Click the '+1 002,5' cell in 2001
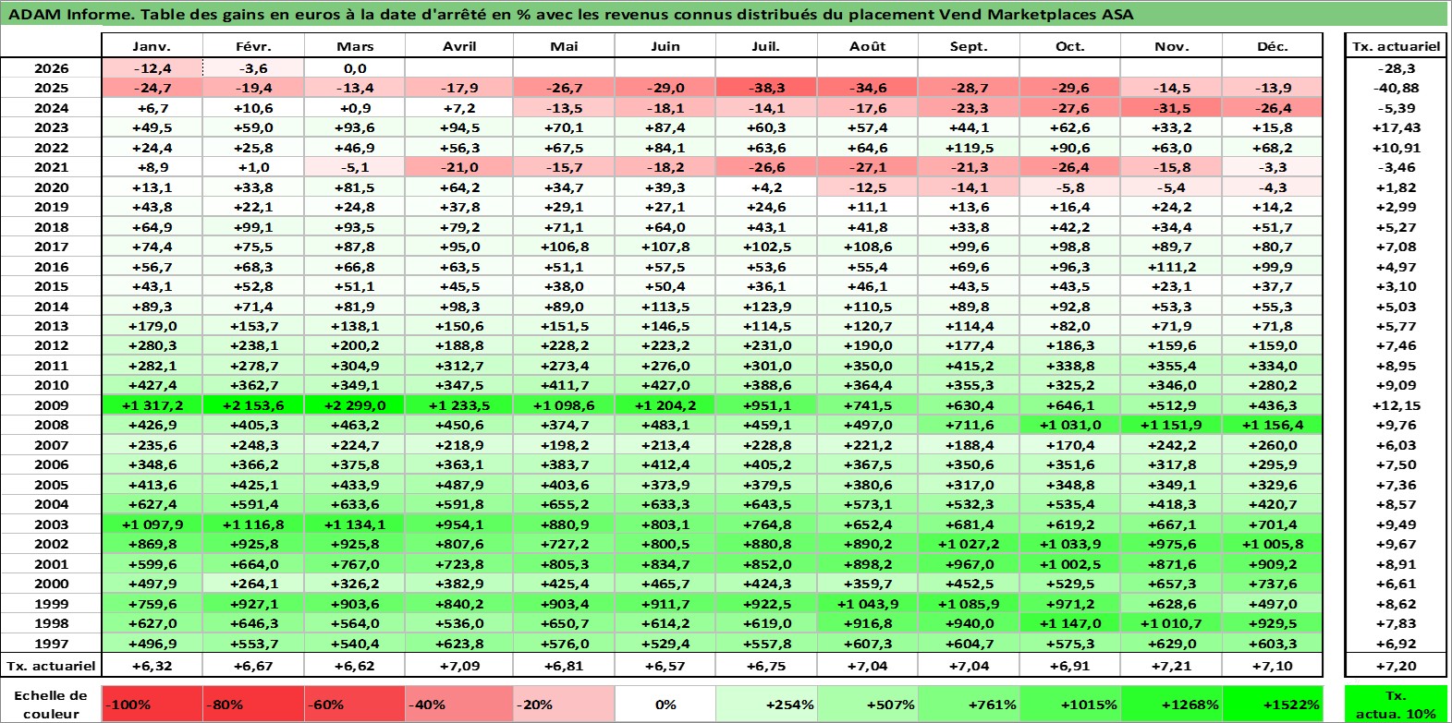 [1070, 564]
